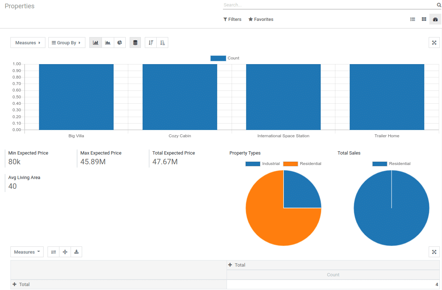This screenshot has height=290, width=442.
Task: Switch to line chart type
Action: coord(107,43)
